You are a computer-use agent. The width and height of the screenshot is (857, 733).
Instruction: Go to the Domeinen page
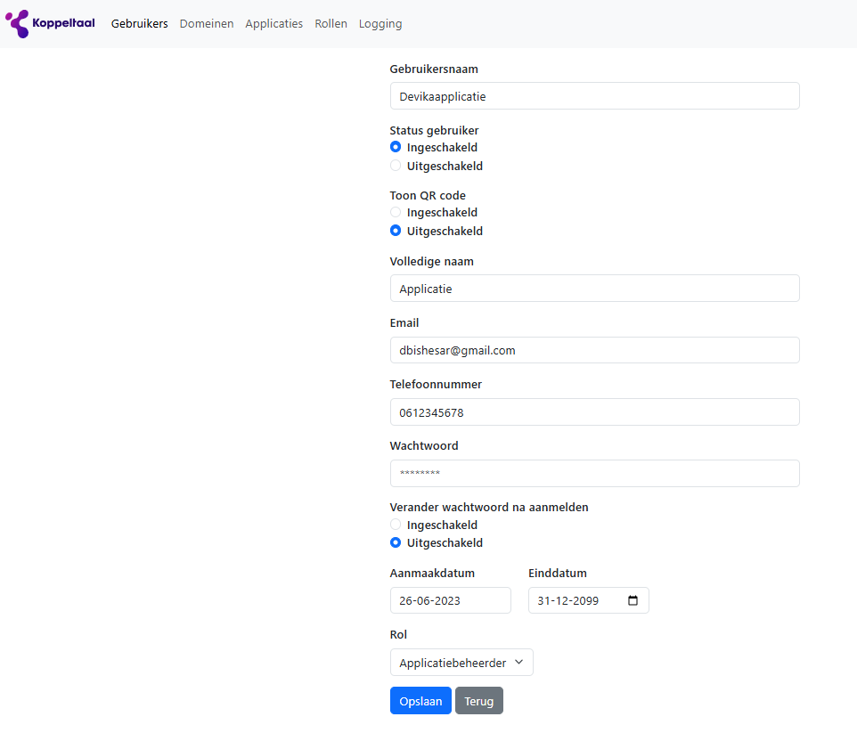pyautogui.click(x=207, y=24)
